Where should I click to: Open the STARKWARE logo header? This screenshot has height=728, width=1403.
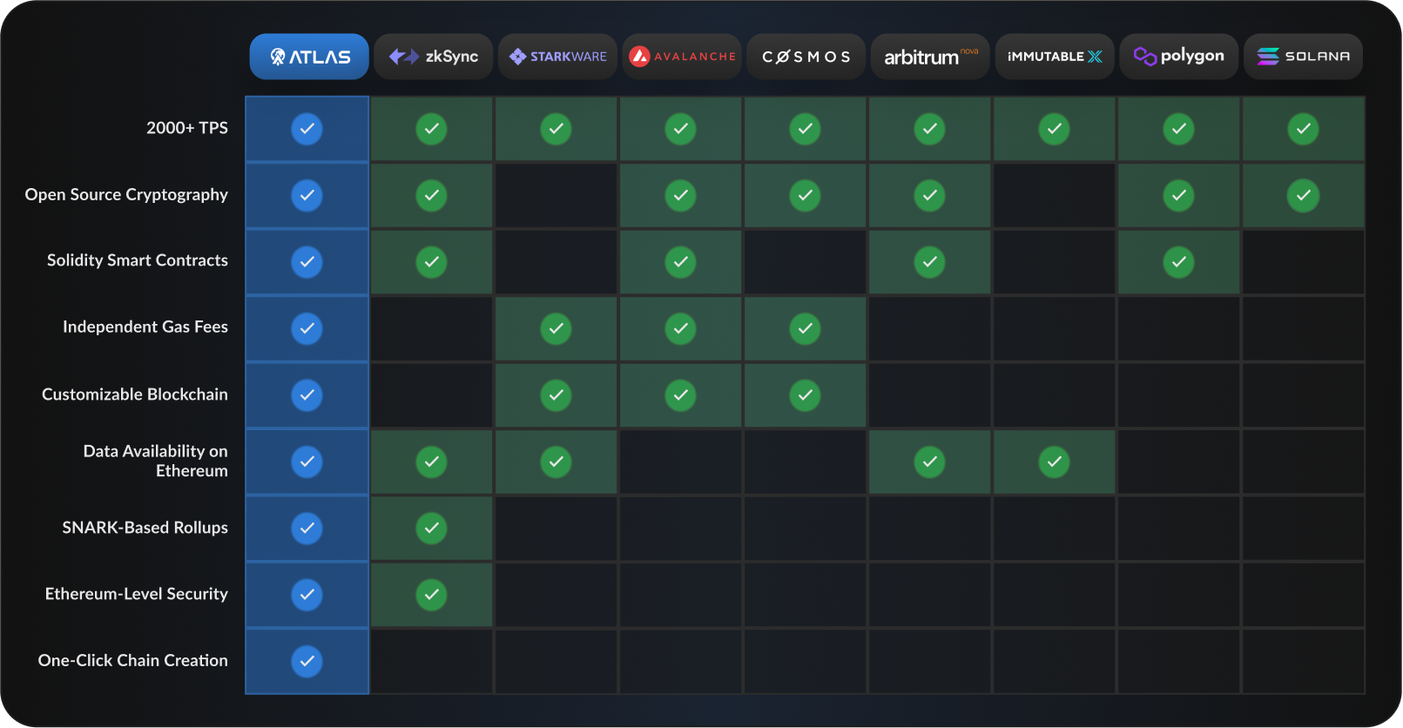click(x=558, y=57)
